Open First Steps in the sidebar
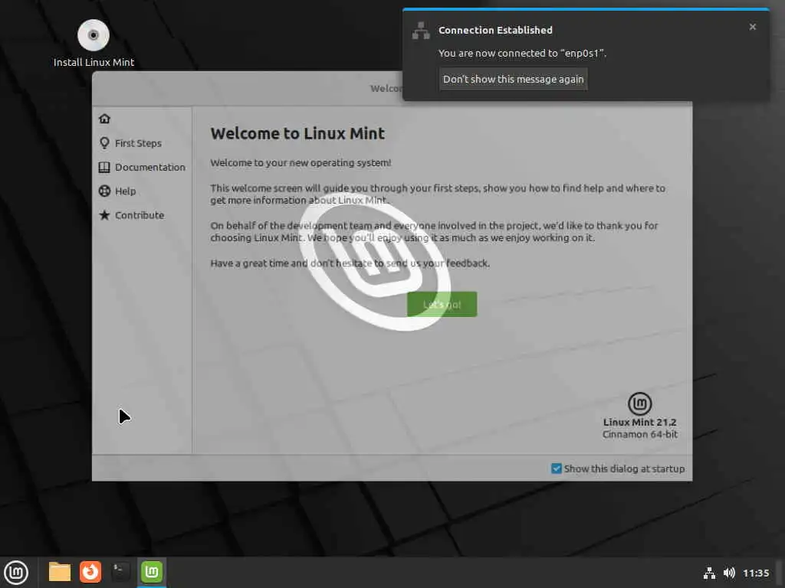The image size is (785, 588). (x=130, y=143)
